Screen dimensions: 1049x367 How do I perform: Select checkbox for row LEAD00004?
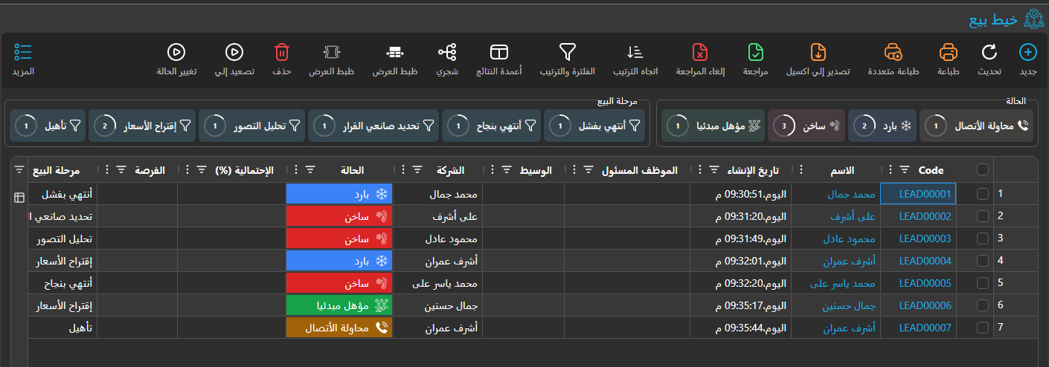(983, 261)
